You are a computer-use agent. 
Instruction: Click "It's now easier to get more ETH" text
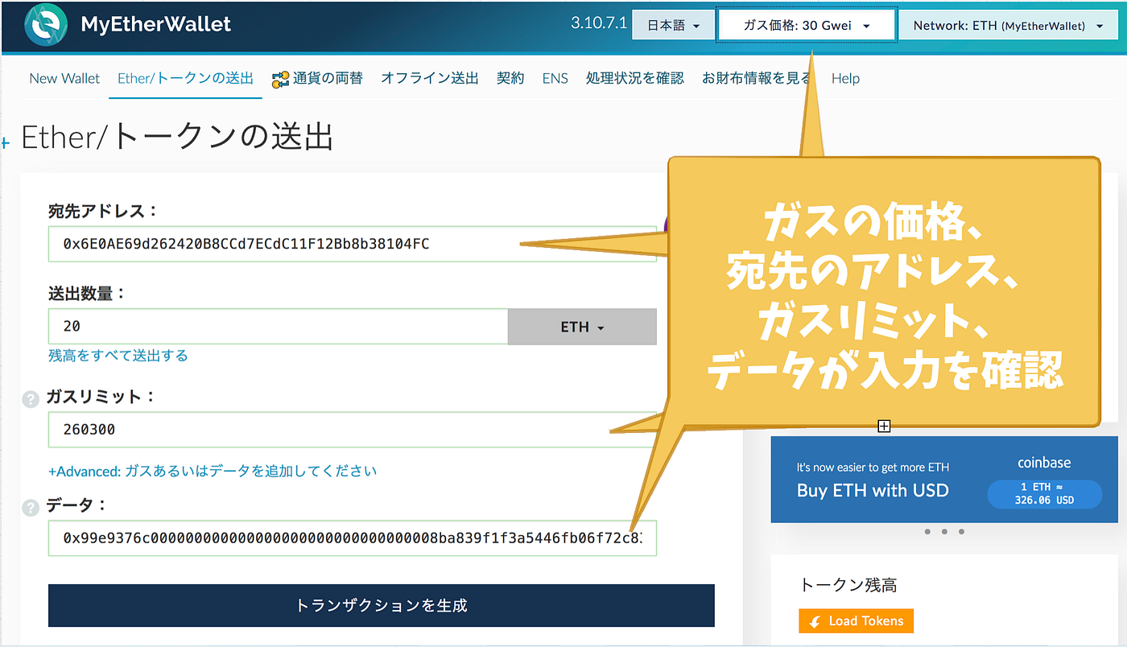873,467
